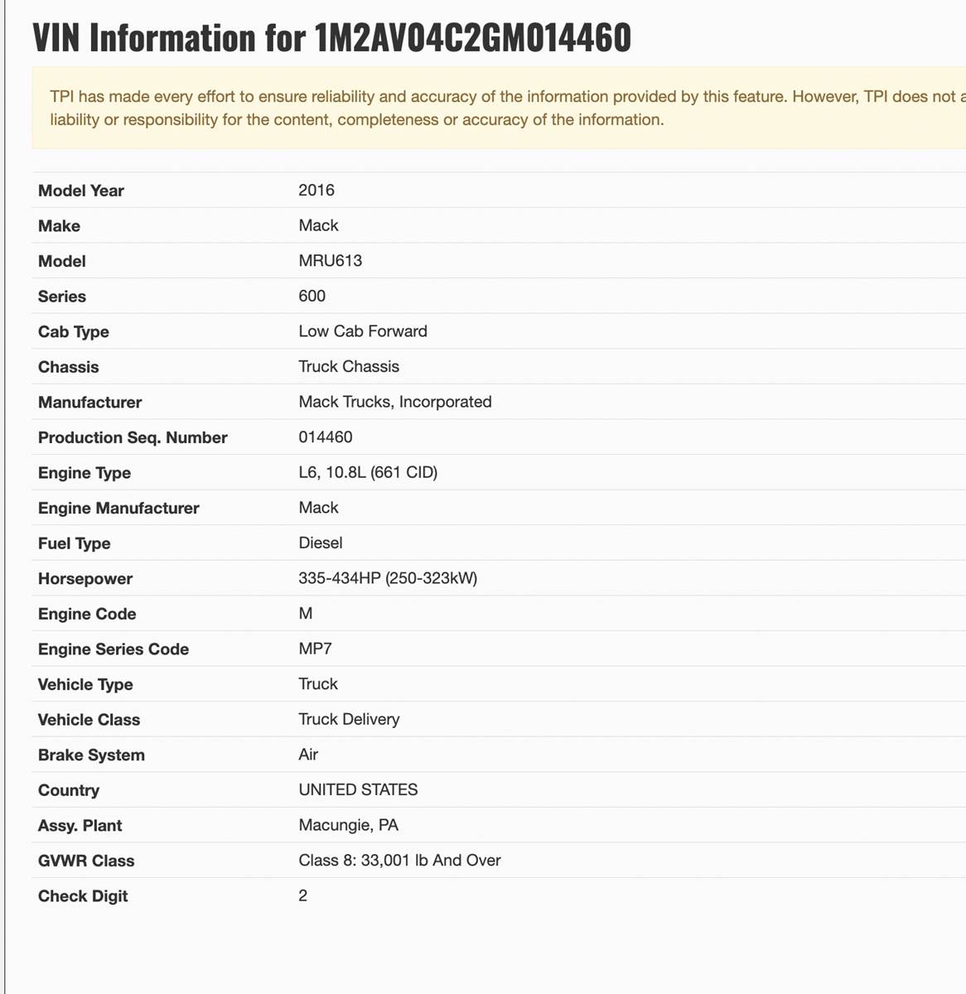Click the Check Digit row label
This screenshot has width=966, height=994.
(83, 896)
